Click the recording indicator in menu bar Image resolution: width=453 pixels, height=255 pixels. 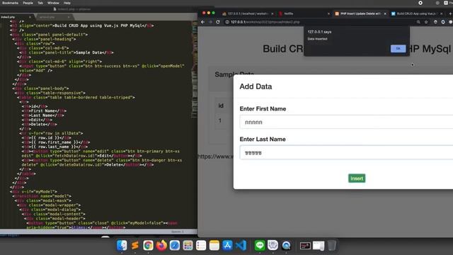(420, 3)
